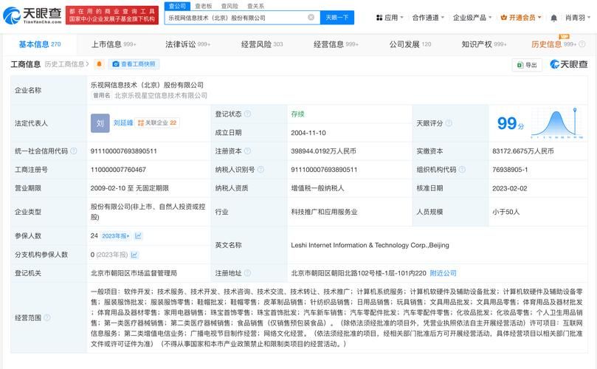This screenshot has height=369, width=597.
Task: Open 查看工商快照 snapshot button
Action: click(x=134, y=64)
